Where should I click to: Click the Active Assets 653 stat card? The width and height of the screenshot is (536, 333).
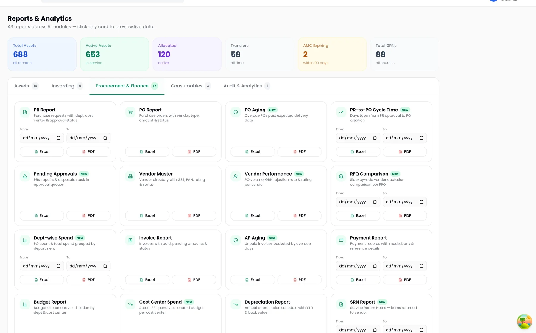click(114, 54)
